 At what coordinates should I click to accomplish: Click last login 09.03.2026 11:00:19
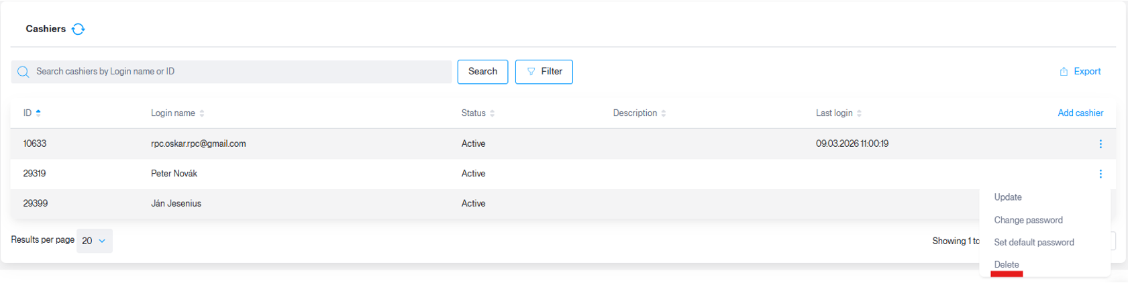click(852, 144)
